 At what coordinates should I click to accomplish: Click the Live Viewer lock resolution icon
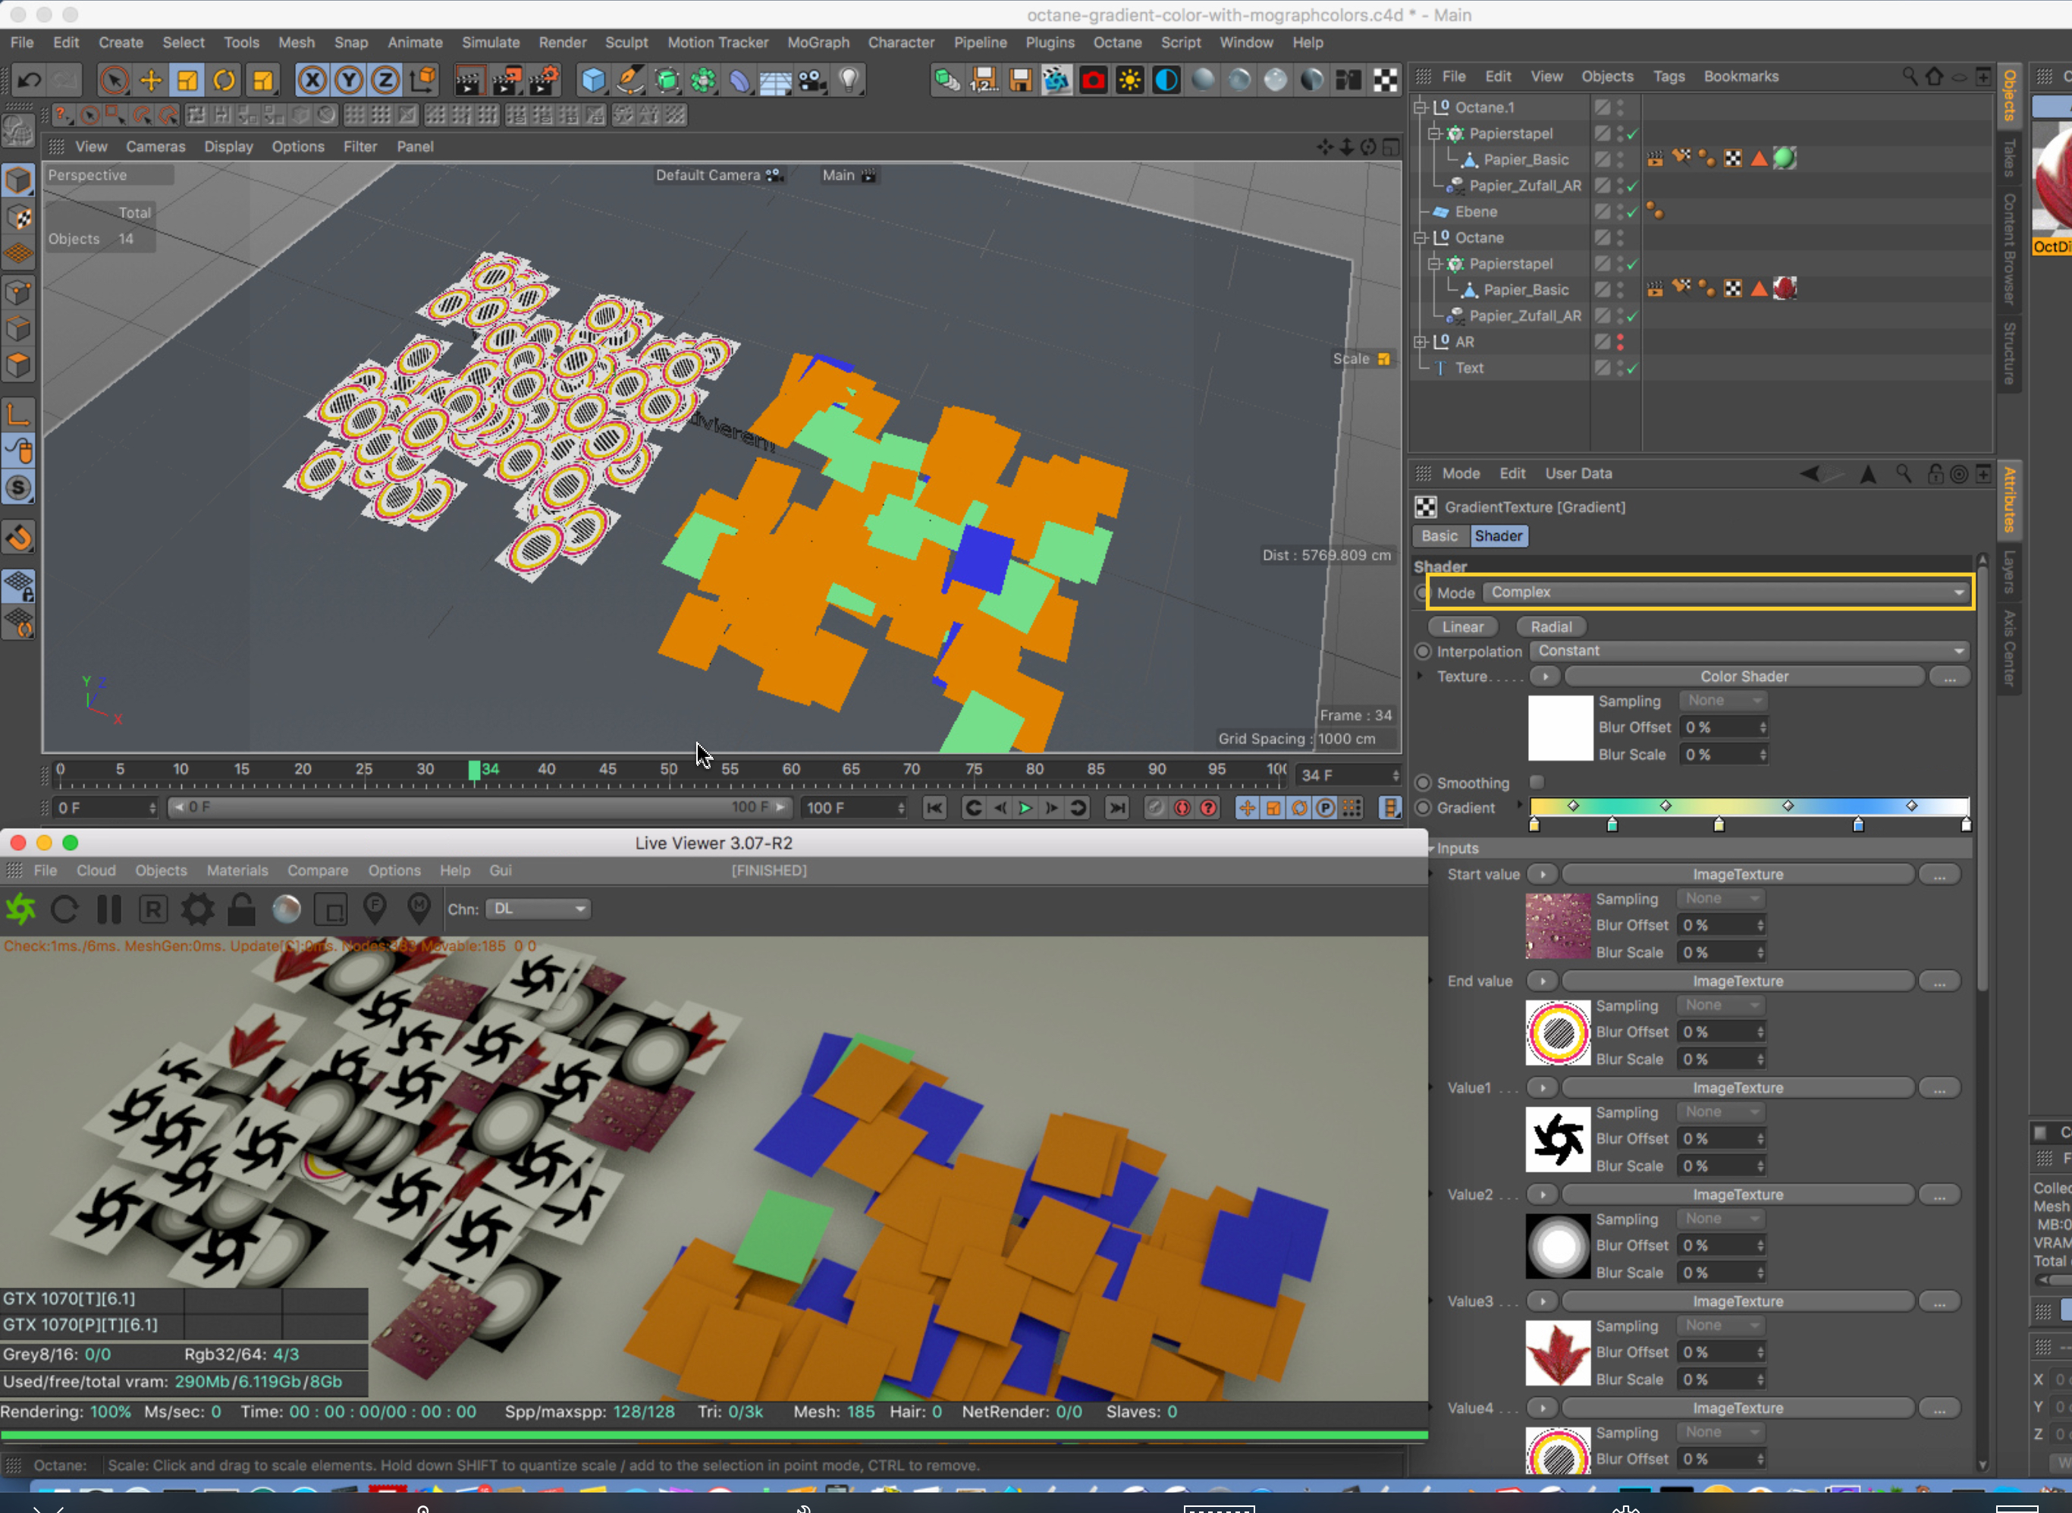tap(241, 909)
